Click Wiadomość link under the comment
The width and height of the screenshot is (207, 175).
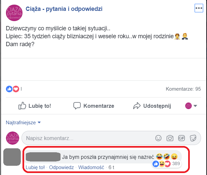pyautogui.click(x=91, y=167)
